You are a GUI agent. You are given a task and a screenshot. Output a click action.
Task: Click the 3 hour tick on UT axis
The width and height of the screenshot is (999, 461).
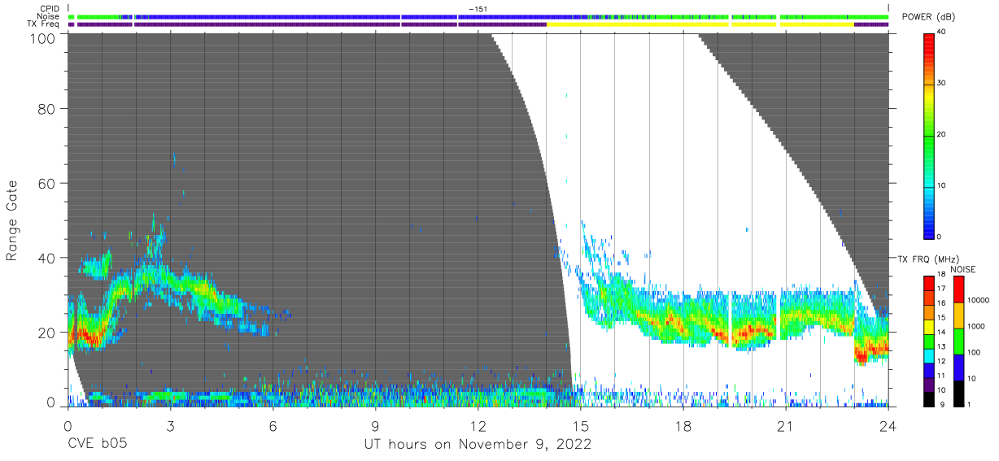[x=170, y=425]
